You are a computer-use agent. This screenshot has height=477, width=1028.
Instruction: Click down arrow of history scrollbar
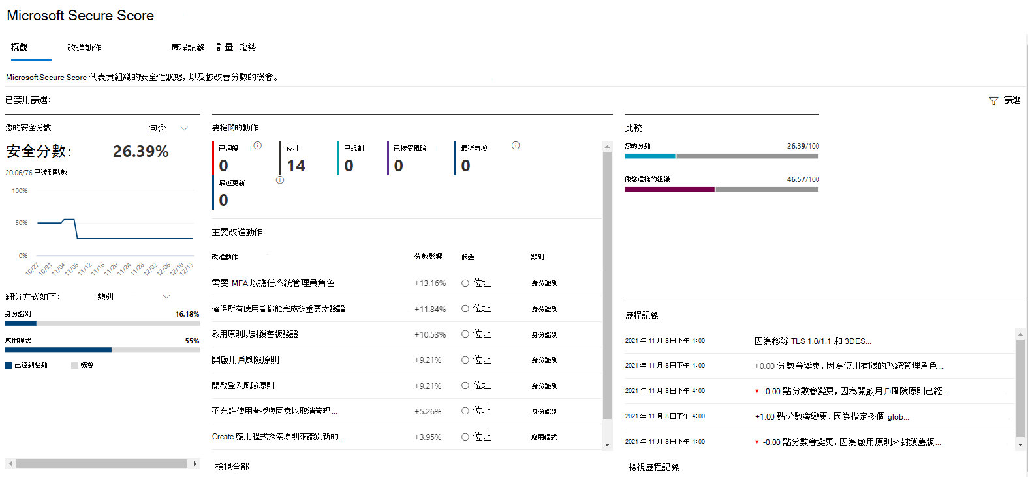(x=1020, y=445)
